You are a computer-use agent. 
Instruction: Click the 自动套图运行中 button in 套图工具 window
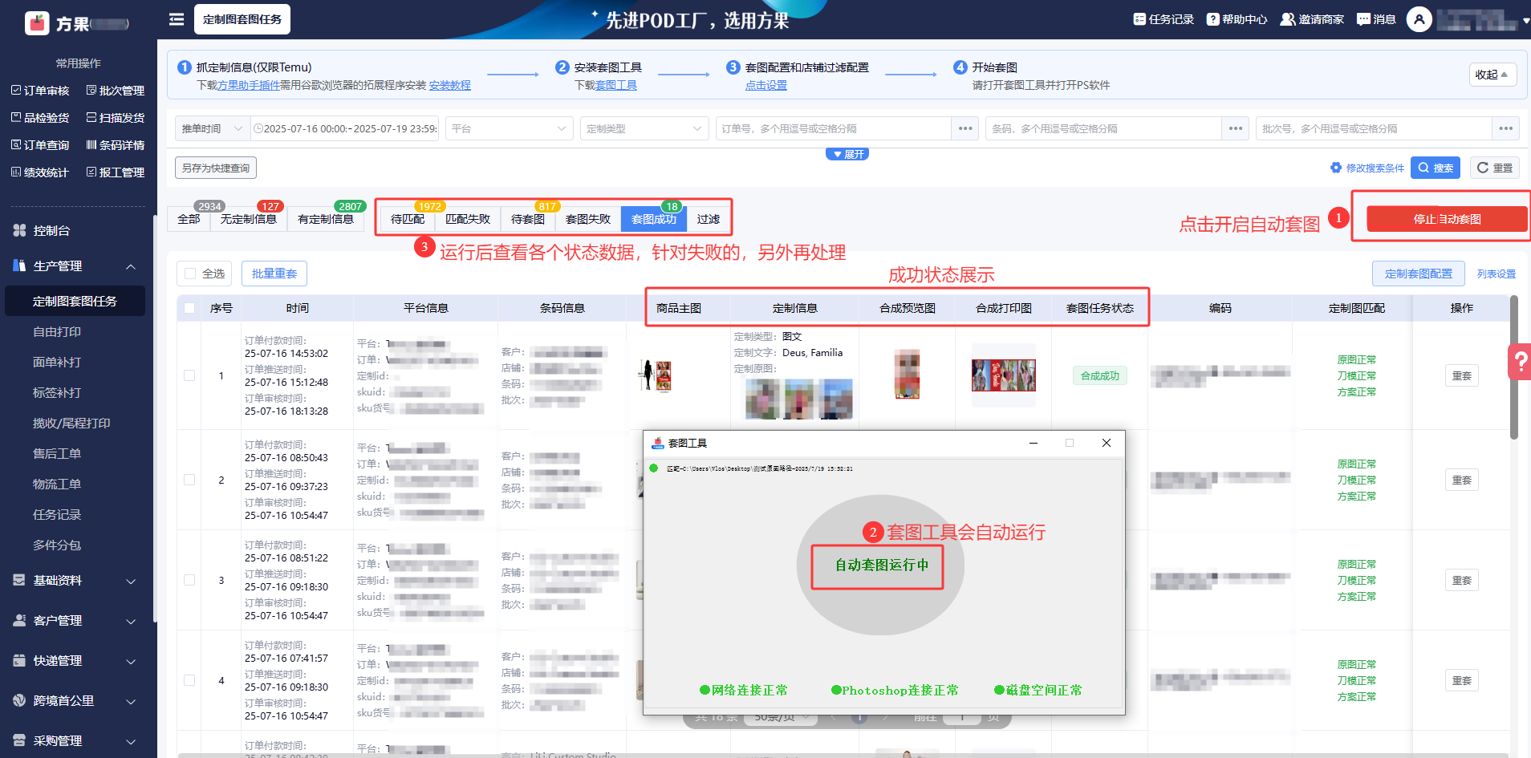(x=881, y=565)
